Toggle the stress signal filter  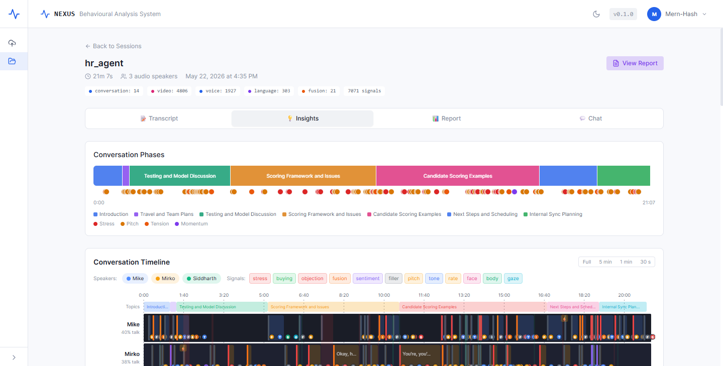260,278
